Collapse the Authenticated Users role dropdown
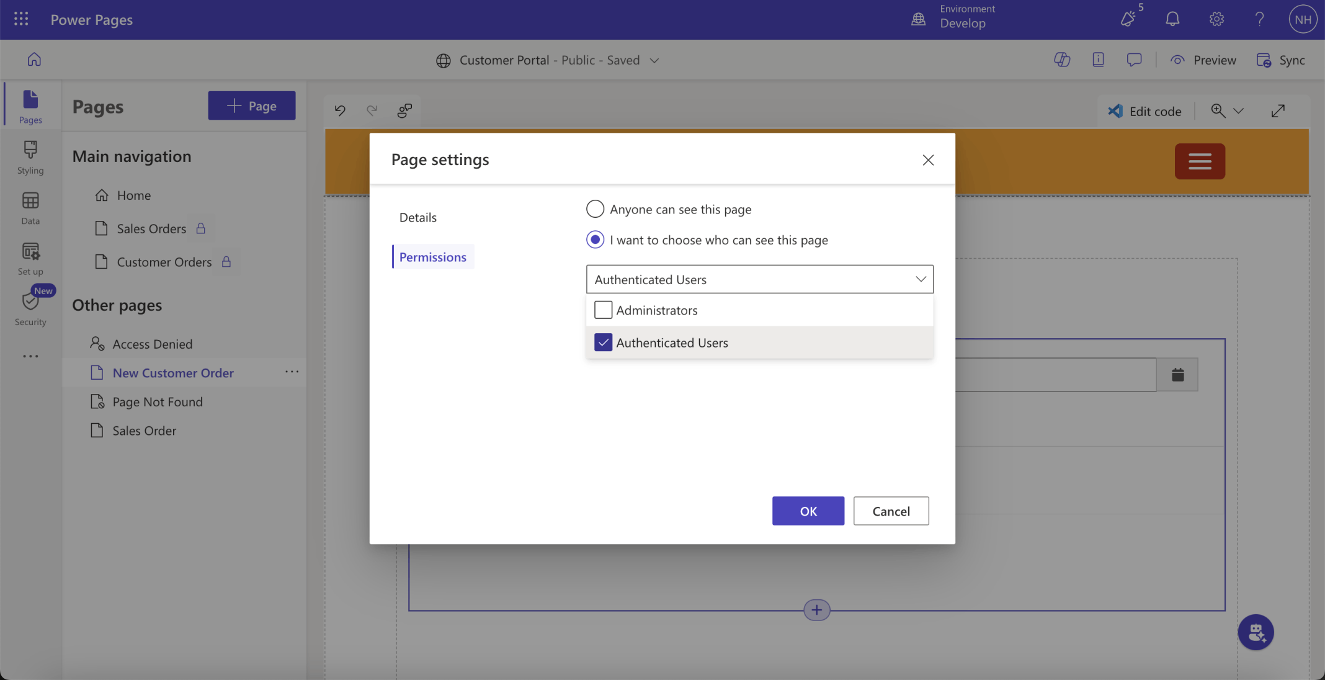Viewport: 1325px width, 680px height. click(x=921, y=279)
